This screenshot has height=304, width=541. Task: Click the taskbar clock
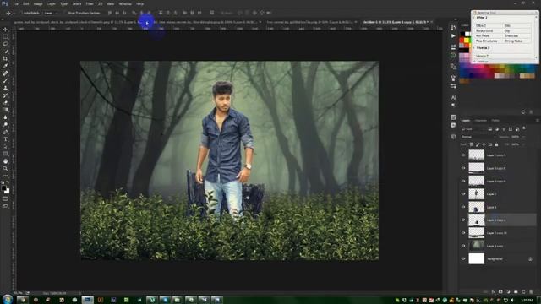527,301
